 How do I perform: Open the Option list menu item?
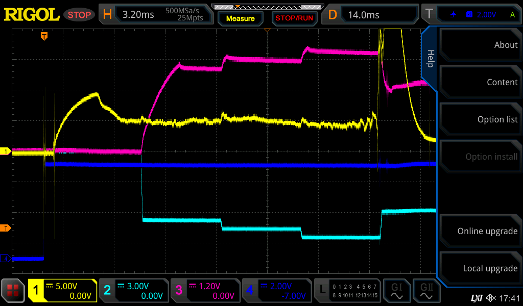480,119
